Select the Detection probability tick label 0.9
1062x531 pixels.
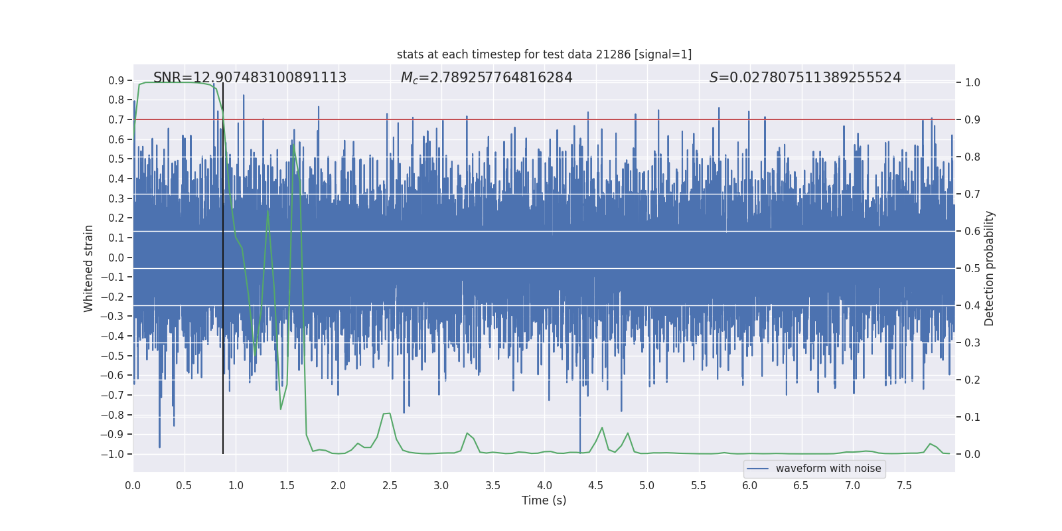[x=972, y=120]
